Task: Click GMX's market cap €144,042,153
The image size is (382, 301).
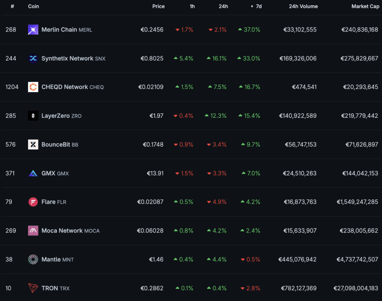Action: coord(360,173)
